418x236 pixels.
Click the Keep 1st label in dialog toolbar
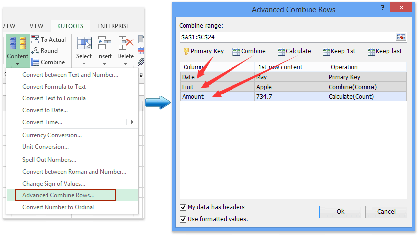click(343, 51)
